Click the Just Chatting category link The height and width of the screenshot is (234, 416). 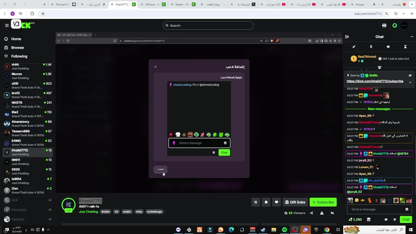88,212
